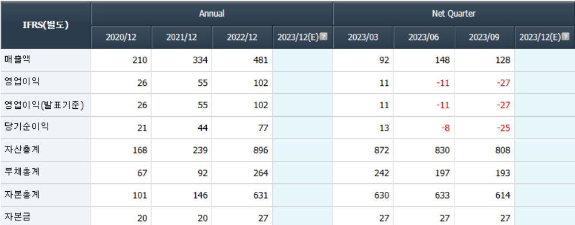Click the 2021/12 column header

click(182, 37)
